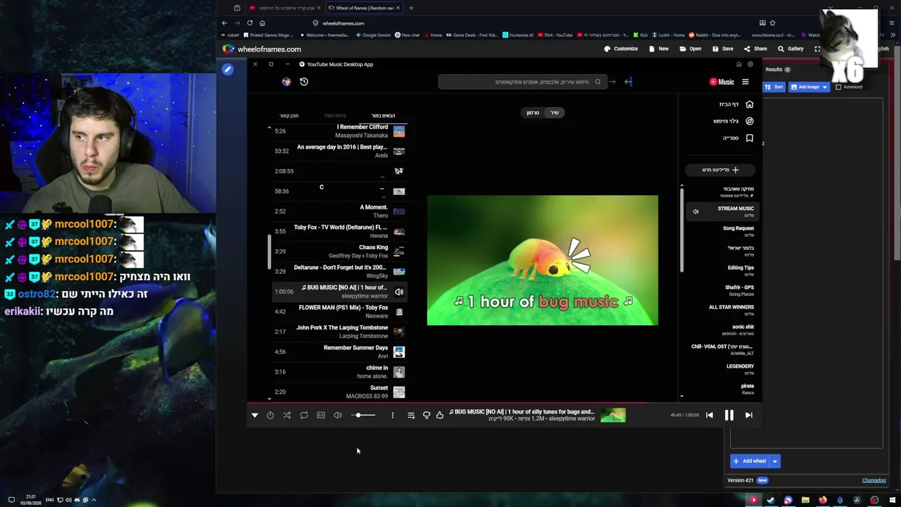Screen dimensions: 901x507
Task: Create new playlist with פלייליסט חדש button
Action: click(x=720, y=170)
